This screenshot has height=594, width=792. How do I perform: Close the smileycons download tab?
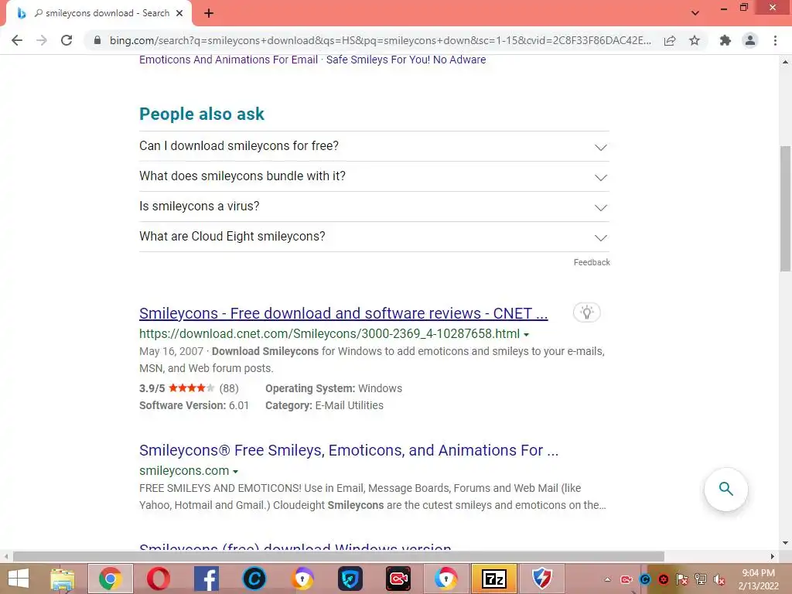[x=179, y=13]
